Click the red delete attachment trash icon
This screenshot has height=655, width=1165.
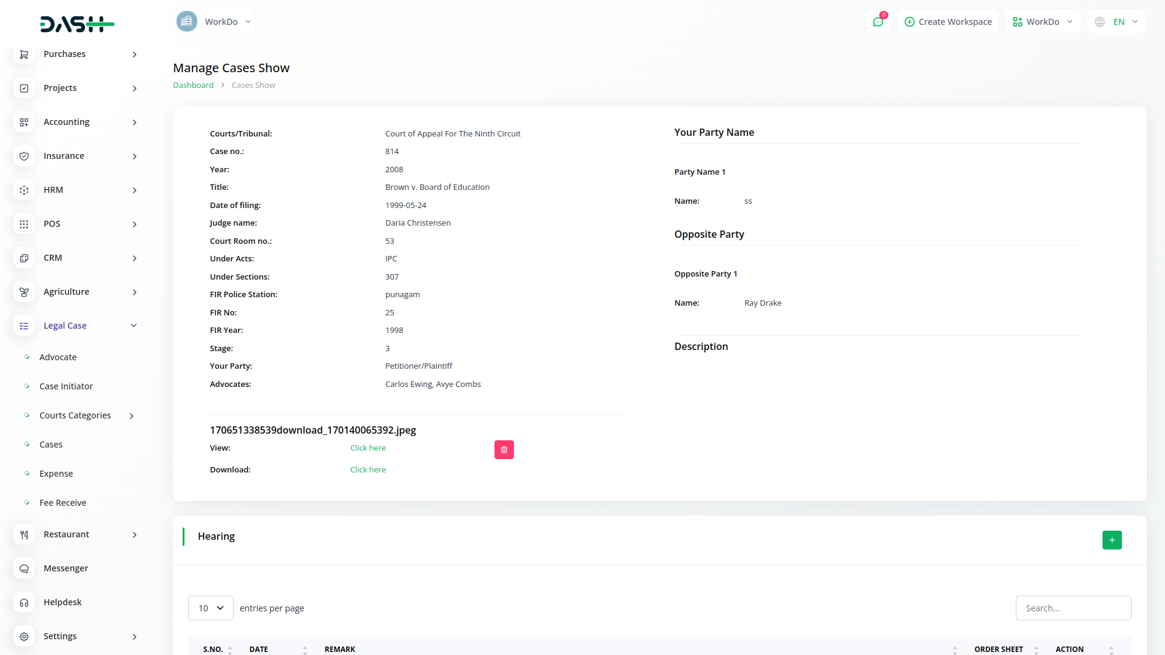(x=504, y=449)
